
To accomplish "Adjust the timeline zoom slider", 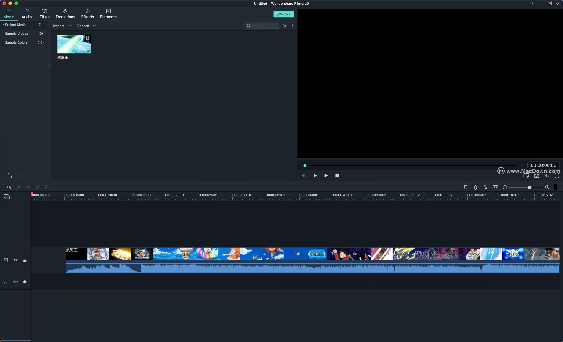I will 529,187.
